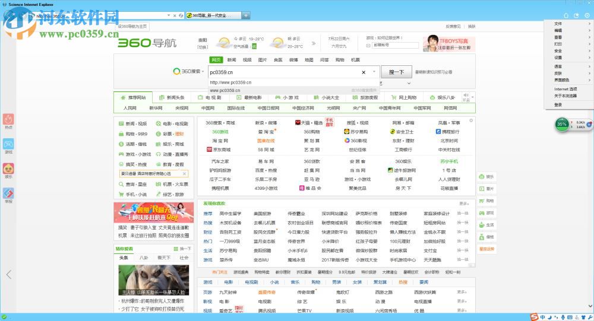Open the TFBOYS写真 banner thumbnail
The height and width of the screenshot is (321, 594).
click(449, 43)
